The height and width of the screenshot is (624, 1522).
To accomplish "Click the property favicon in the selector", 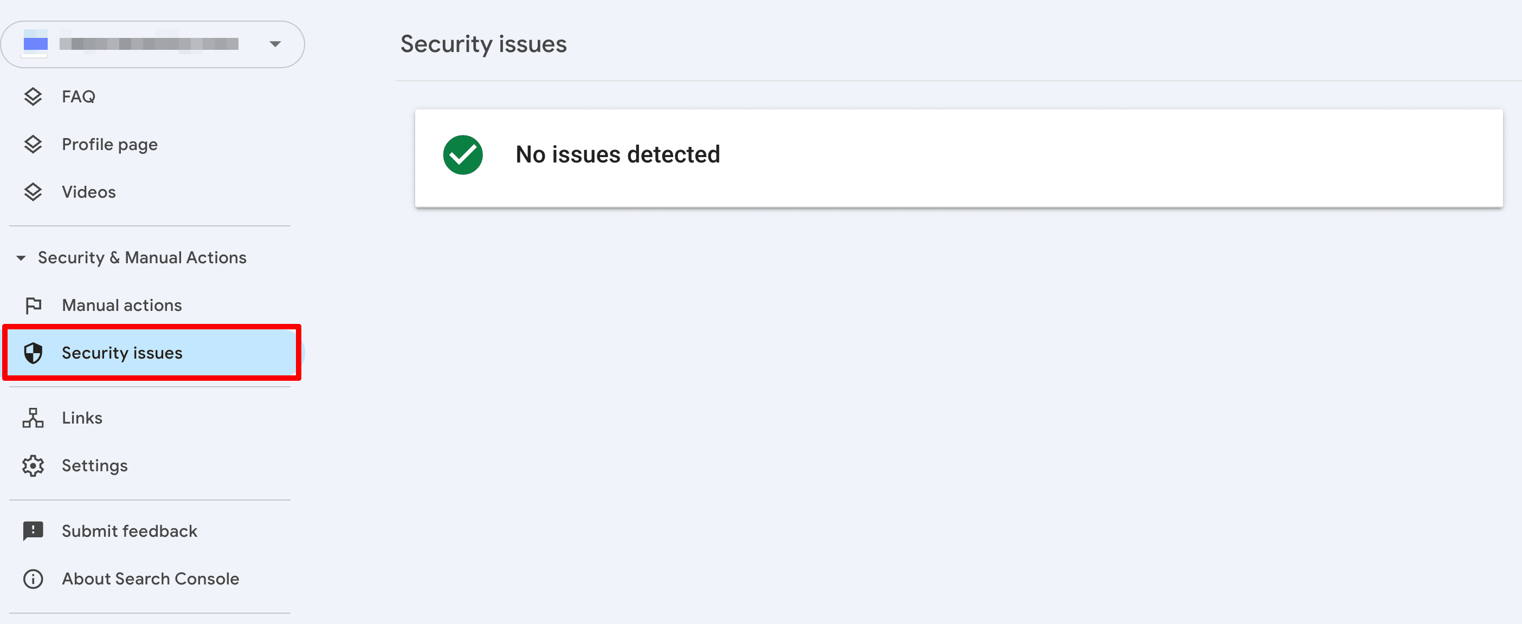I will 35,44.
